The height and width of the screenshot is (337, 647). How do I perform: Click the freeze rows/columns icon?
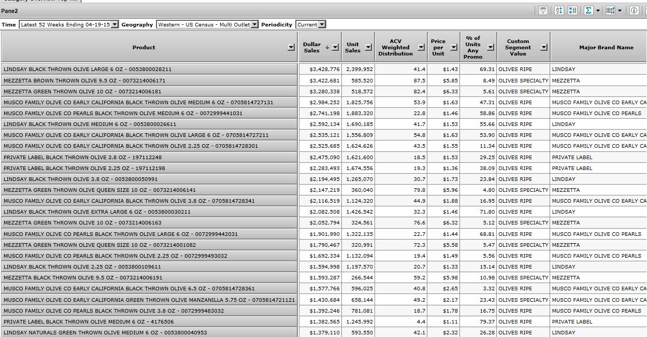[x=572, y=10]
